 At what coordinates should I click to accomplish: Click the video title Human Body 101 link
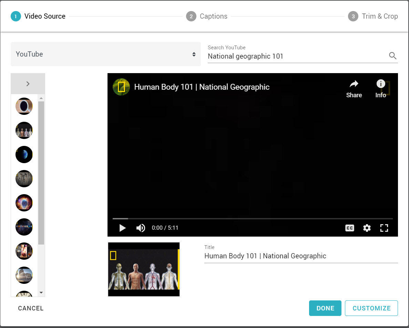click(202, 87)
